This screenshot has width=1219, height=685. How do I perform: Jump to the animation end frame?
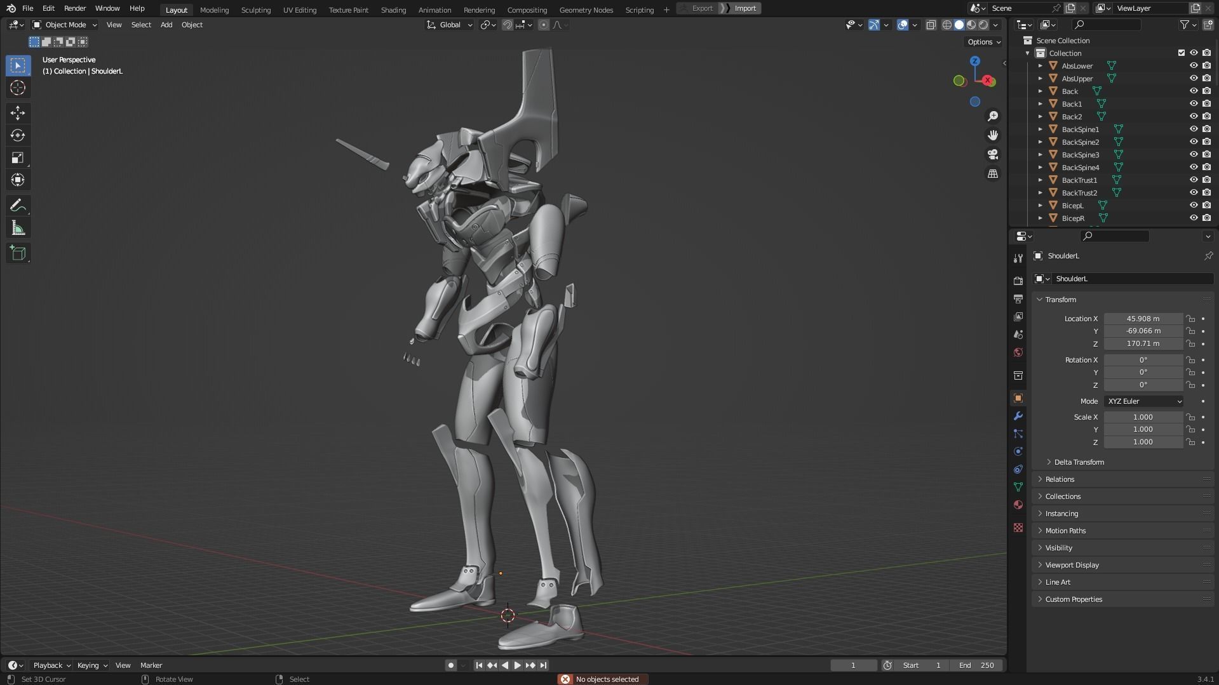543,665
